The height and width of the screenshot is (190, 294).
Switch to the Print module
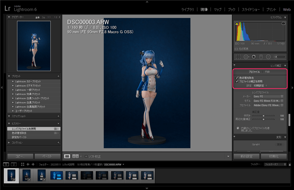point(271,10)
